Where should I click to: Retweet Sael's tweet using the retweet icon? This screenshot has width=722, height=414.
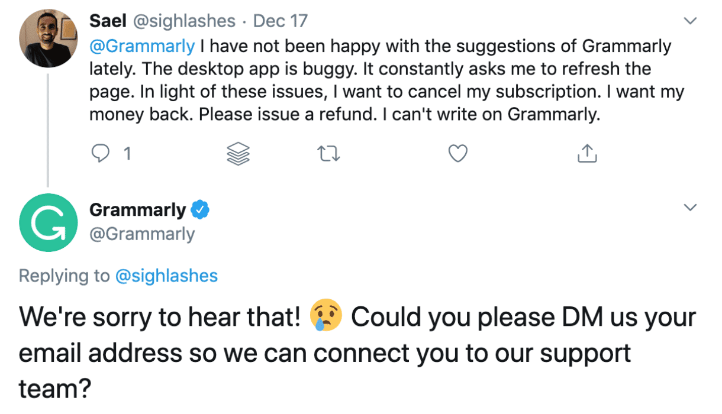(x=328, y=153)
